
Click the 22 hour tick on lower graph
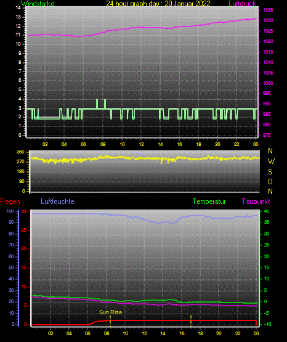(x=238, y=333)
